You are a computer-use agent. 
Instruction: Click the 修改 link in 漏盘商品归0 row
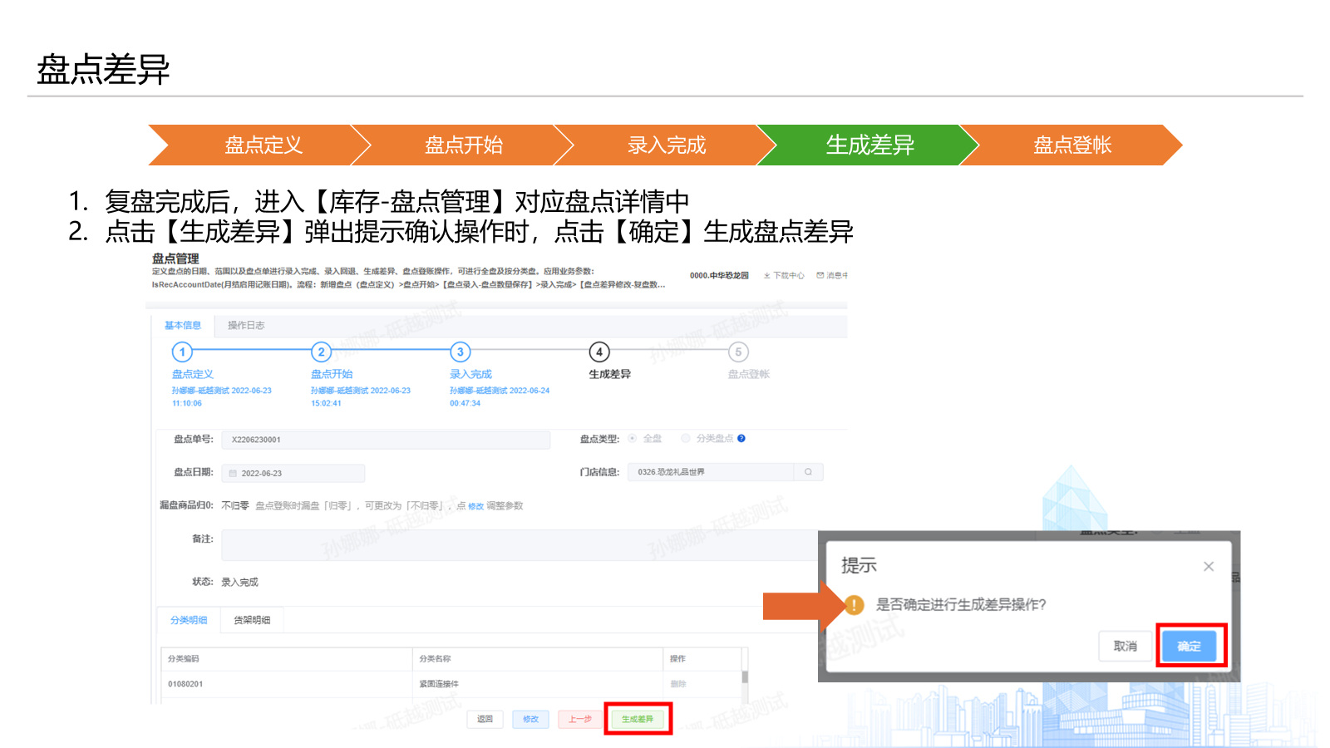[x=475, y=506]
